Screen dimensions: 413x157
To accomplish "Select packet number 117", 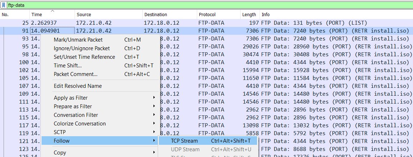I will point(24,125).
